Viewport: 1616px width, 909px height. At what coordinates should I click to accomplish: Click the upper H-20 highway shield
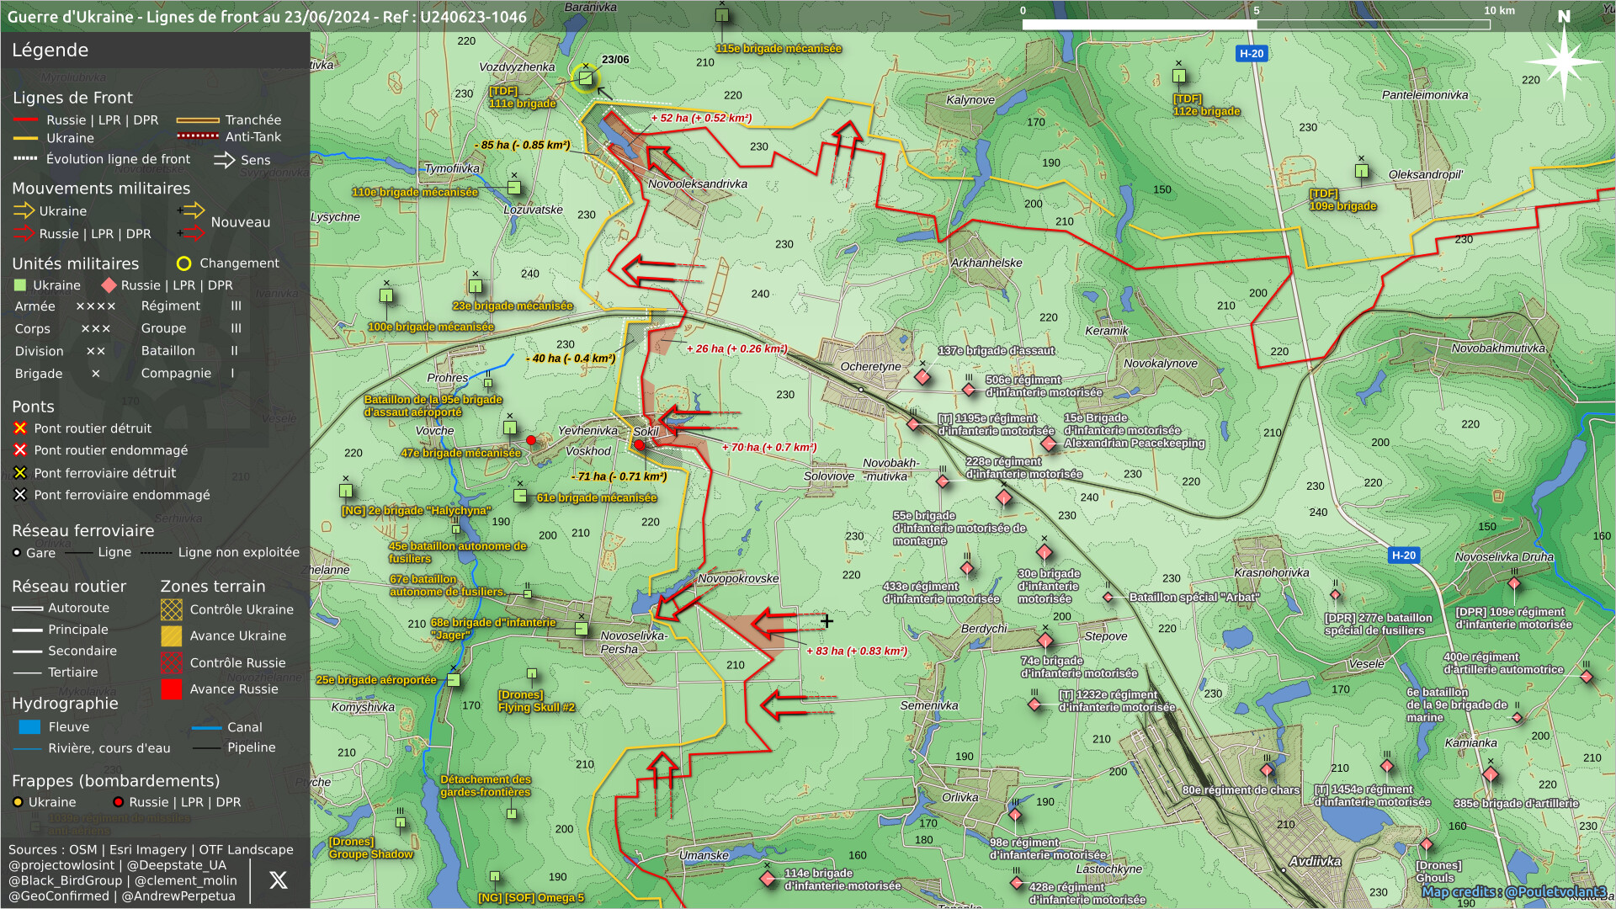click(1252, 54)
